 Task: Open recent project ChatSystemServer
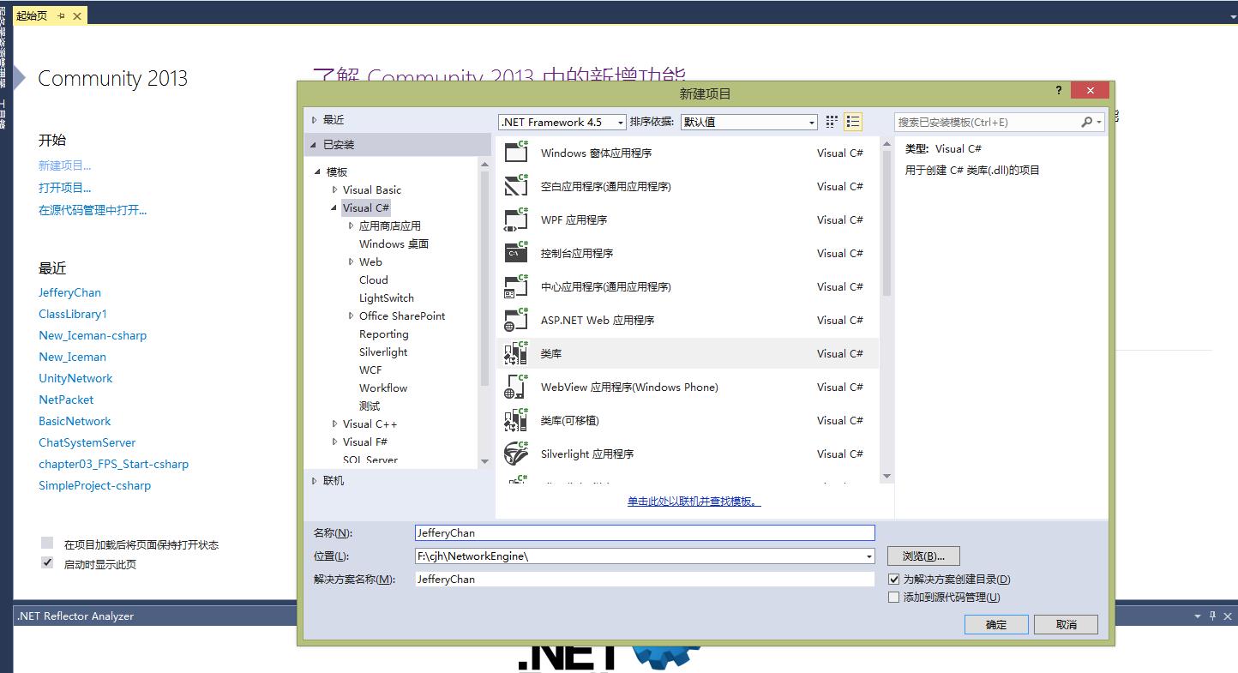coord(87,442)
